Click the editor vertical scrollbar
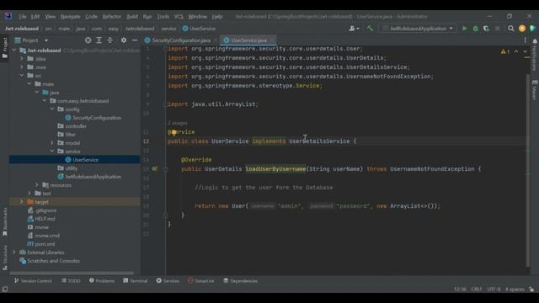 (x=528, y=170)
